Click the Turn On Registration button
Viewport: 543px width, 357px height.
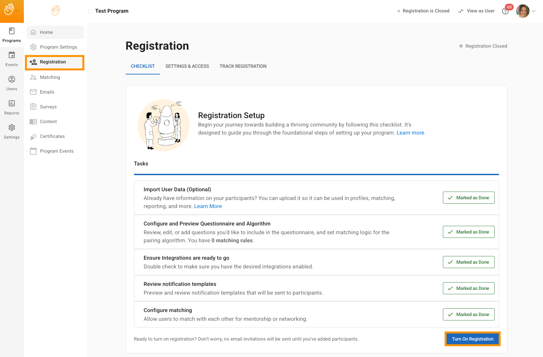(x=472, y=339)
